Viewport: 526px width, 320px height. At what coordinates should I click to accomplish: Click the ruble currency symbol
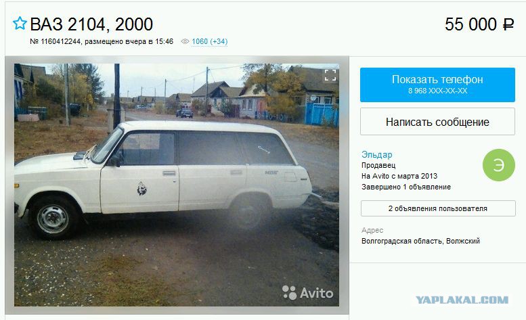508,24
